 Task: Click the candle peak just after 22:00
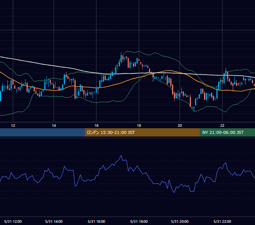(x=226, y=72)
